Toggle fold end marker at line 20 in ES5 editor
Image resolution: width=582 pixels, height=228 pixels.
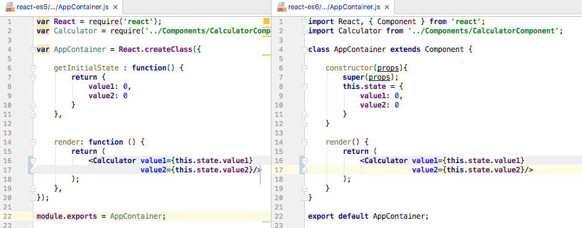[33, 198]
